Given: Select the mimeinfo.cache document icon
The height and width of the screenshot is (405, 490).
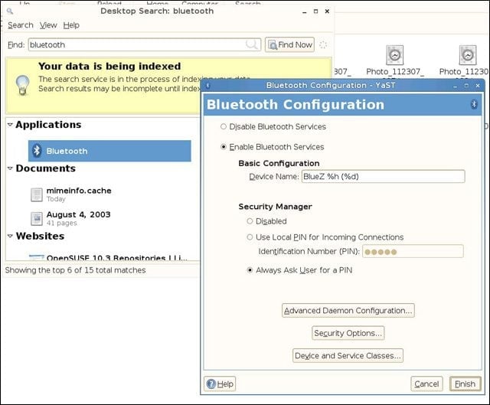Looking at the screenshot, I should (x=37, y=194).
